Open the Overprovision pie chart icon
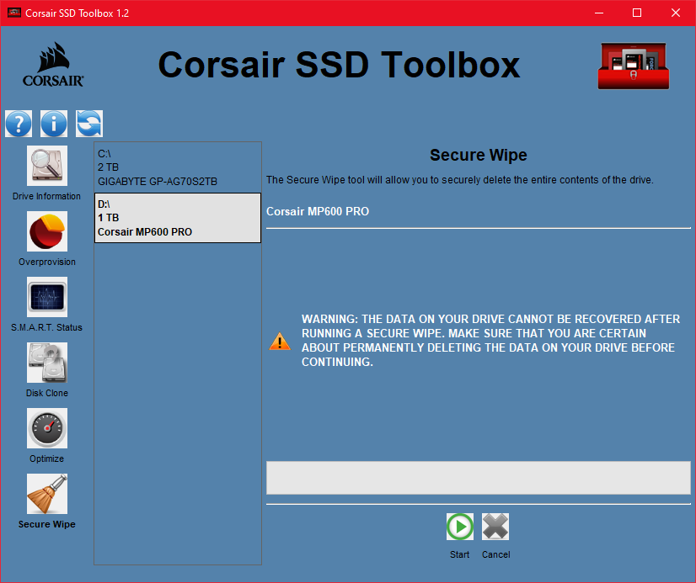This screenshot has height=583, width=696. pos(47,231)
